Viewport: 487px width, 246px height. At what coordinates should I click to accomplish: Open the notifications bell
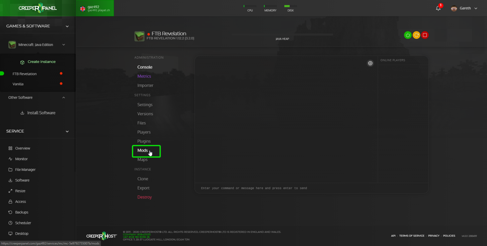pos(438,8)
